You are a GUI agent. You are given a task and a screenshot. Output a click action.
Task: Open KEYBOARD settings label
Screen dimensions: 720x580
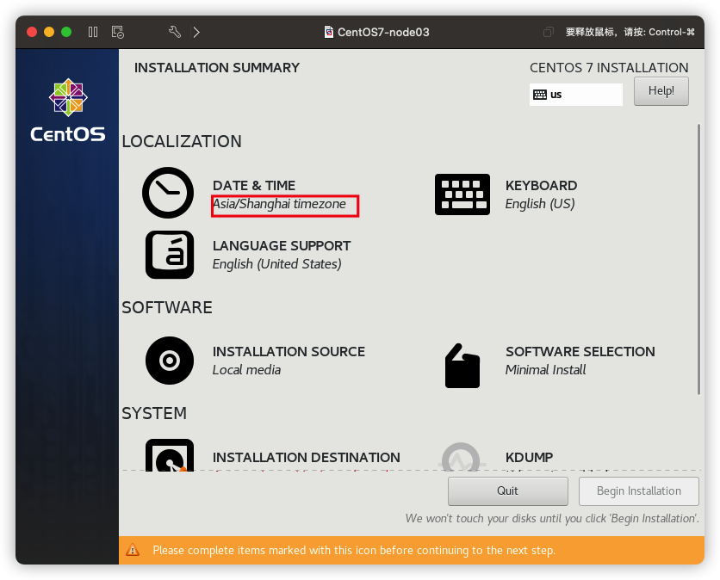[x=542, y=185]
